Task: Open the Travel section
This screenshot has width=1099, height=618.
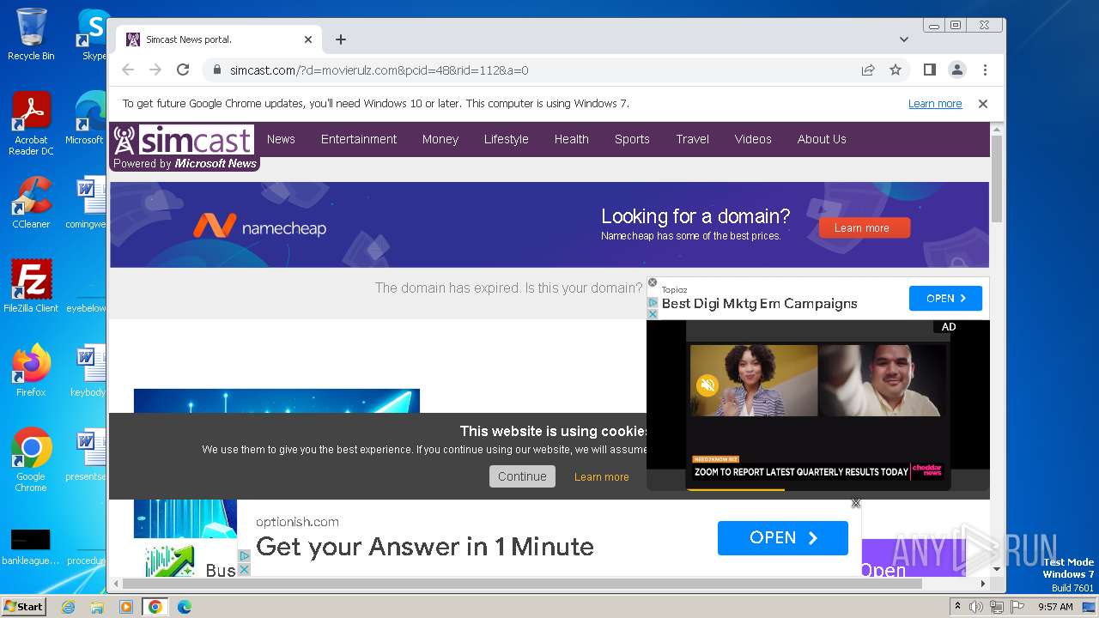Action: pyautogui.click(x=692, y=139)
